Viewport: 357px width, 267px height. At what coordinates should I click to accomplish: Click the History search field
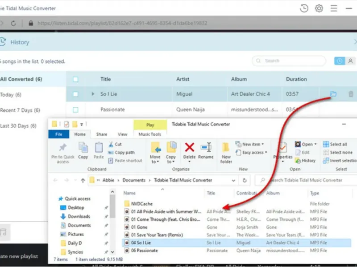pyautogui.click(x=289, y=61)
